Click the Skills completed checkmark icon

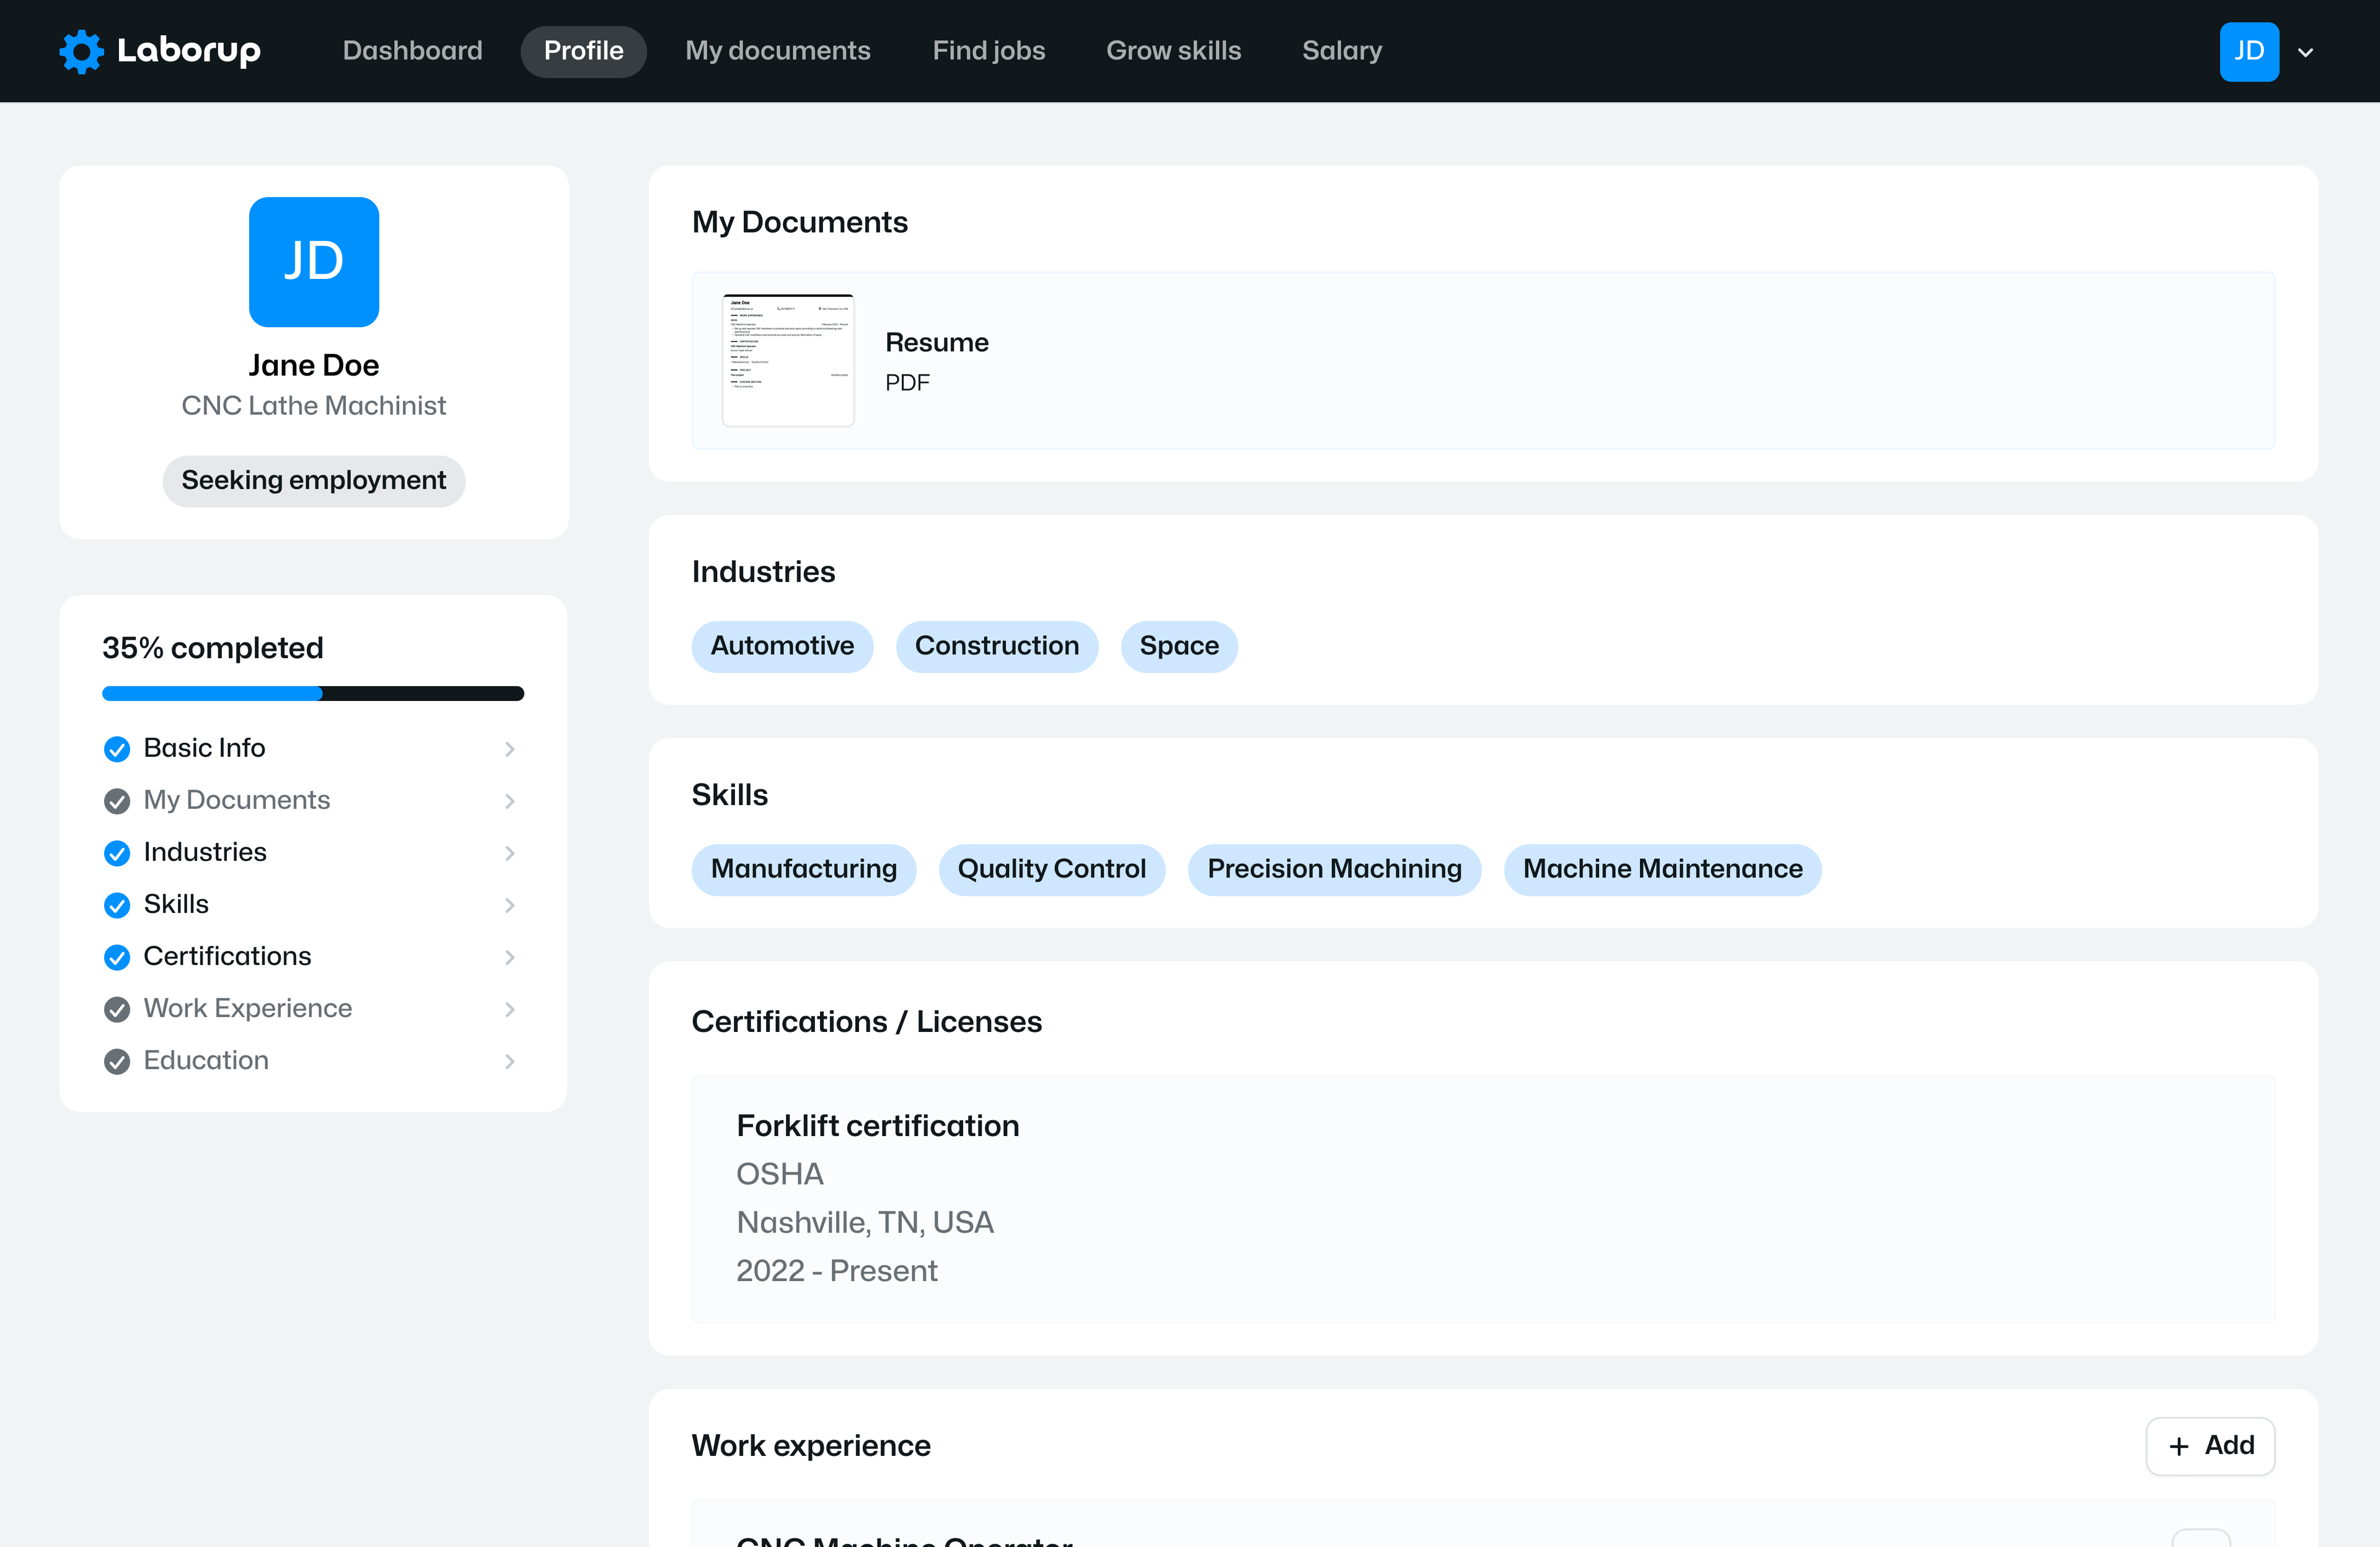pyautogui.click(x=116, y=905)
